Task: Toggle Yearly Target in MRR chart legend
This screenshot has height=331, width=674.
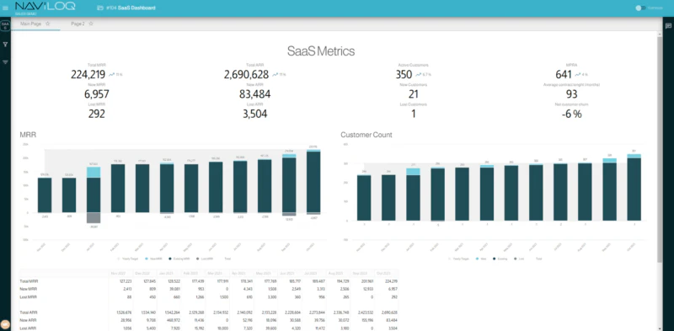Action: pos(128,259)
